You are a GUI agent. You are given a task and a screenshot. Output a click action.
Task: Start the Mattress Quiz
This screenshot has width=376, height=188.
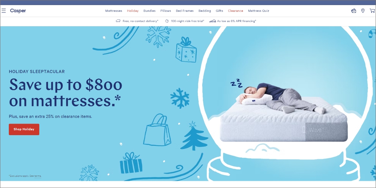pos(258,11)
